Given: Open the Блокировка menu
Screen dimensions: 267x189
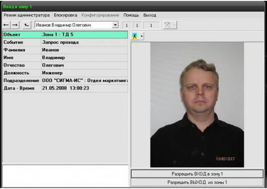Looking at the screenshot, I should [66, 15].
